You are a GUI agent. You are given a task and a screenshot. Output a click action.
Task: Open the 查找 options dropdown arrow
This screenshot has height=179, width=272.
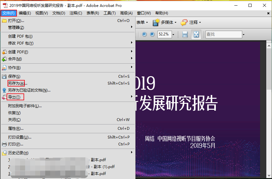[243, 34]
